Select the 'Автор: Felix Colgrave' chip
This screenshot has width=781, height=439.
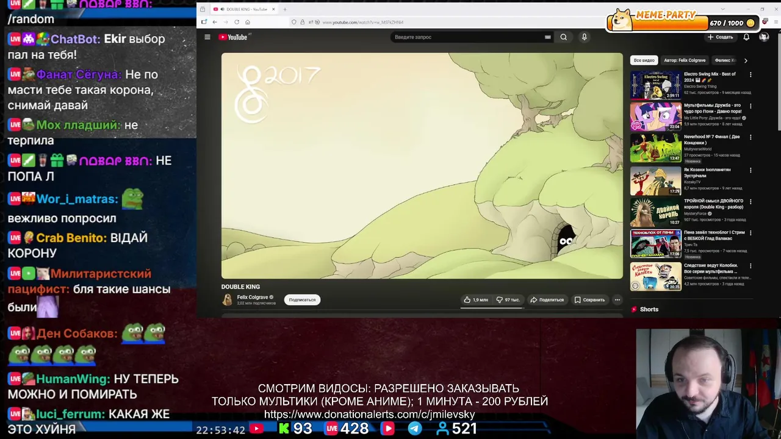click(685, 60)
